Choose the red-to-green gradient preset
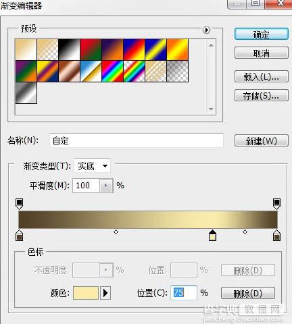Viewport: 292px width, 324px height. click(x=91, y=49)
